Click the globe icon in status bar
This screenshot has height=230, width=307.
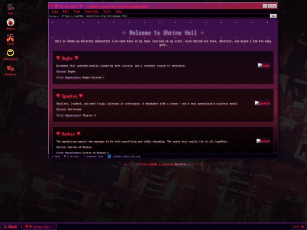[109, 156]
